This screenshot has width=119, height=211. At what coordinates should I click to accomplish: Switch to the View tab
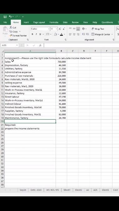coord(86,22)
